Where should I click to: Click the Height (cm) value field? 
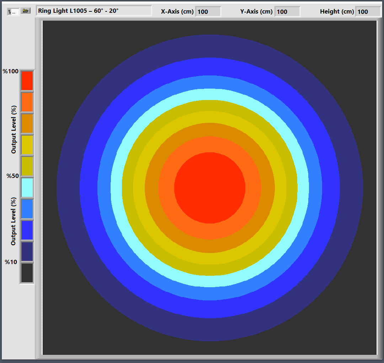(x=368, y=12)
